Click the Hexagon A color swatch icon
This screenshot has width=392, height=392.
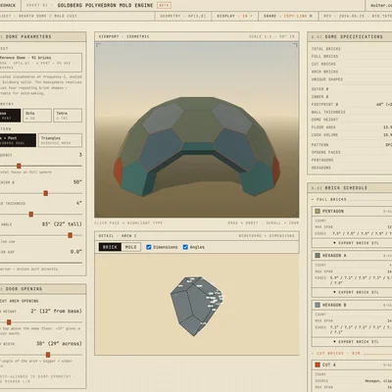[318, 256]
